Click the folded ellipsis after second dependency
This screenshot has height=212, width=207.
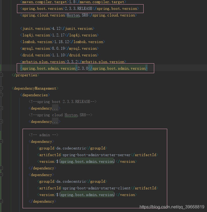tap(55, 122)
